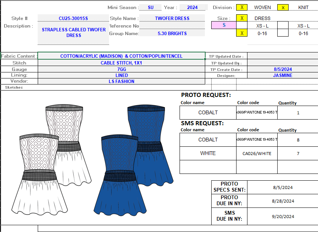
Task: Toggle the WOVEN division X checkbox
Action: (x=241, y=7)
